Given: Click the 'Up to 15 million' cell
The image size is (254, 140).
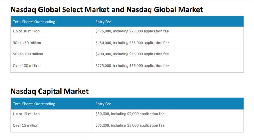Looking at the screenshot, I should click(x=26, y=114).
